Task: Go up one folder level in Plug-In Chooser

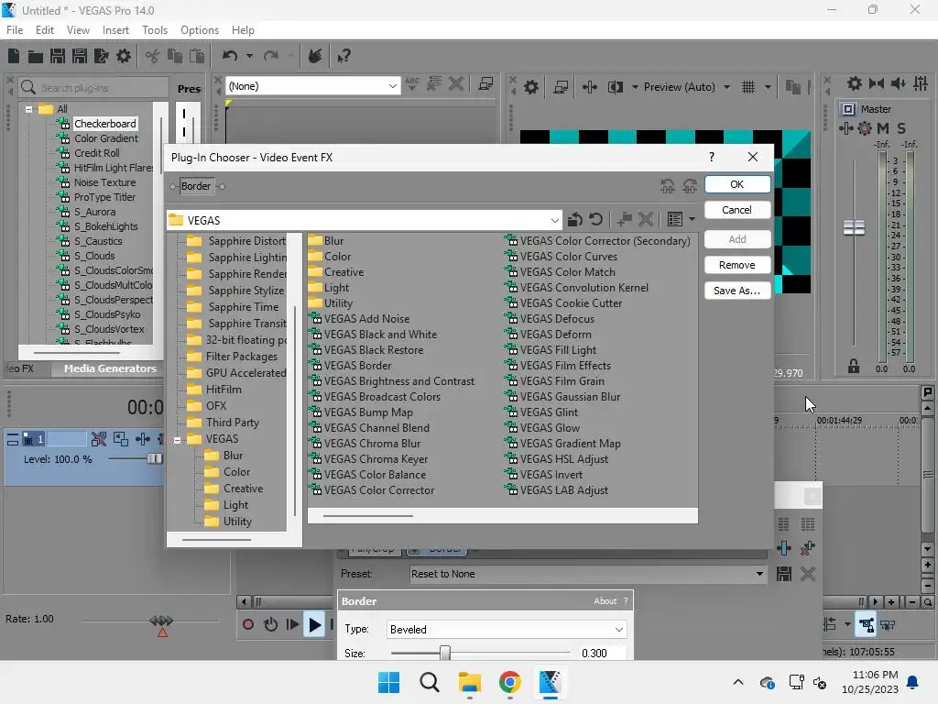Action: tap(575, 220)
